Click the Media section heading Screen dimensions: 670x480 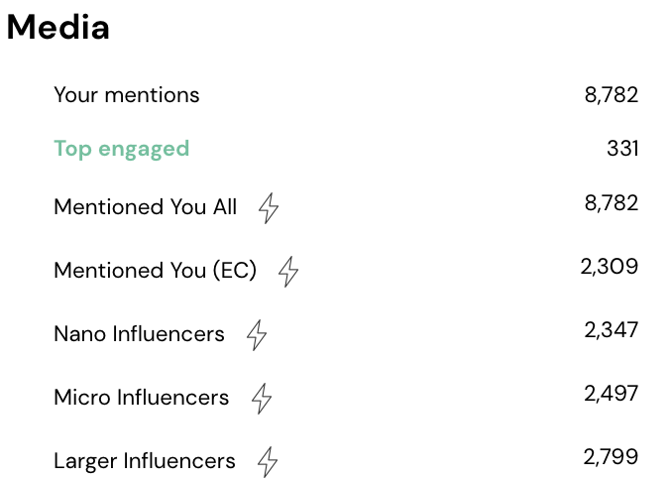tap(58, 27)
